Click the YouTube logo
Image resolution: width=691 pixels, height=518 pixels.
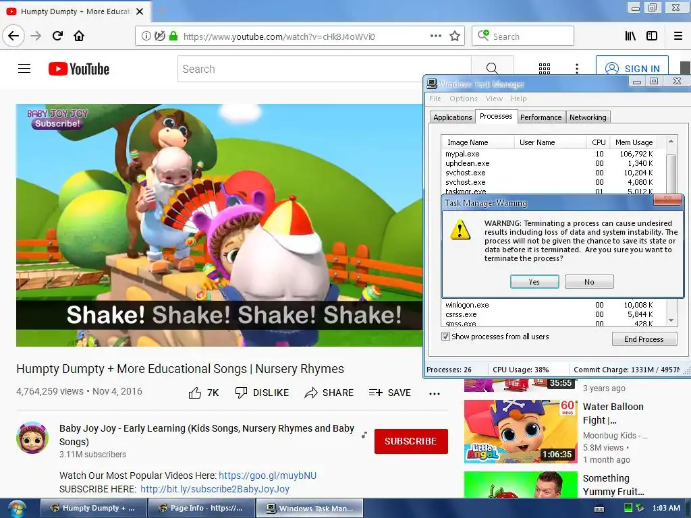click(x=79, y=69)
